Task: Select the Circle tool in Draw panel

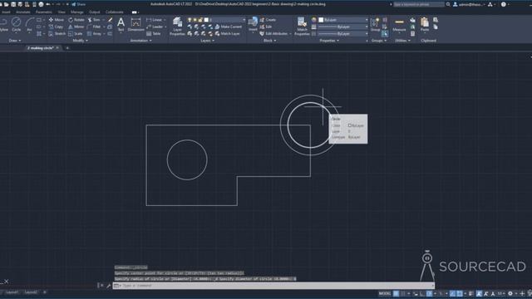Action: coord(16,24)
